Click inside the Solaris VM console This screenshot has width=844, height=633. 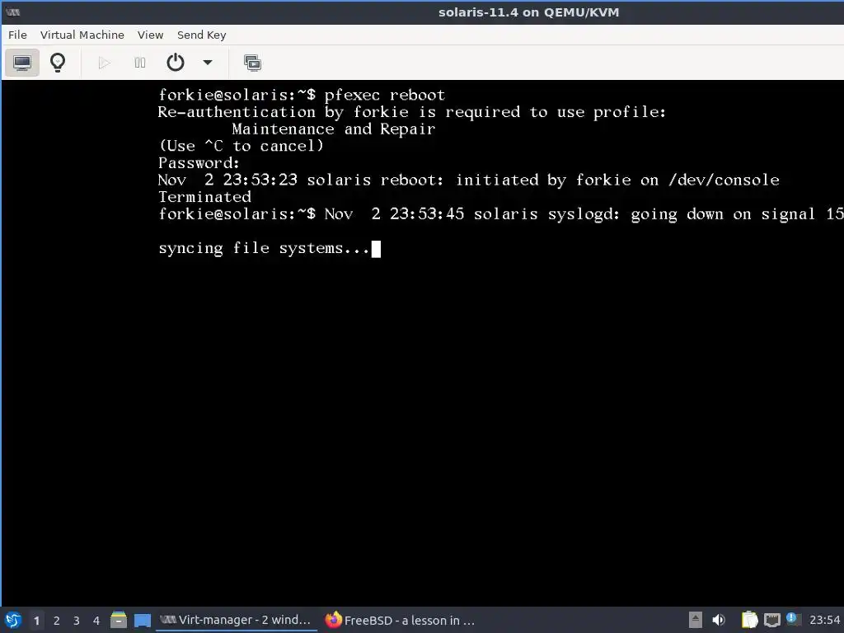coord(423,343)
